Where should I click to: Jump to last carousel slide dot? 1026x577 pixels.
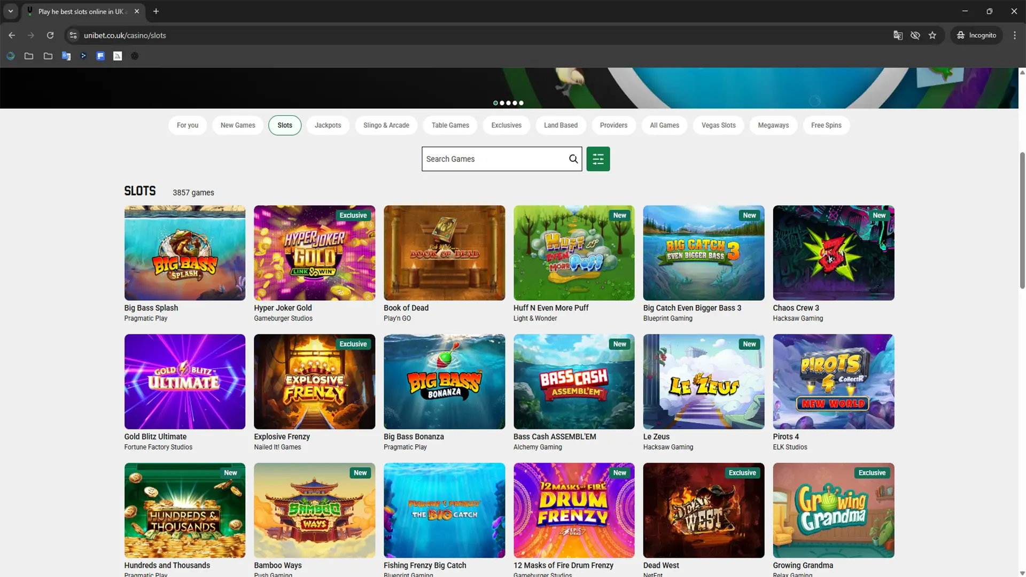tap(522, 103)
